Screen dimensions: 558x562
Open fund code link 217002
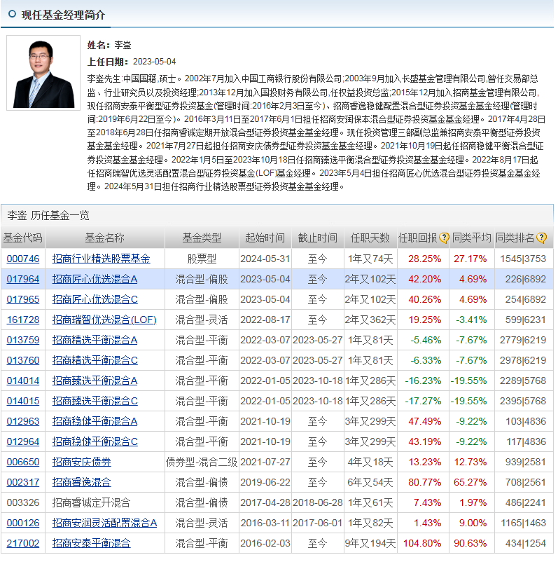tap(23, 544)
